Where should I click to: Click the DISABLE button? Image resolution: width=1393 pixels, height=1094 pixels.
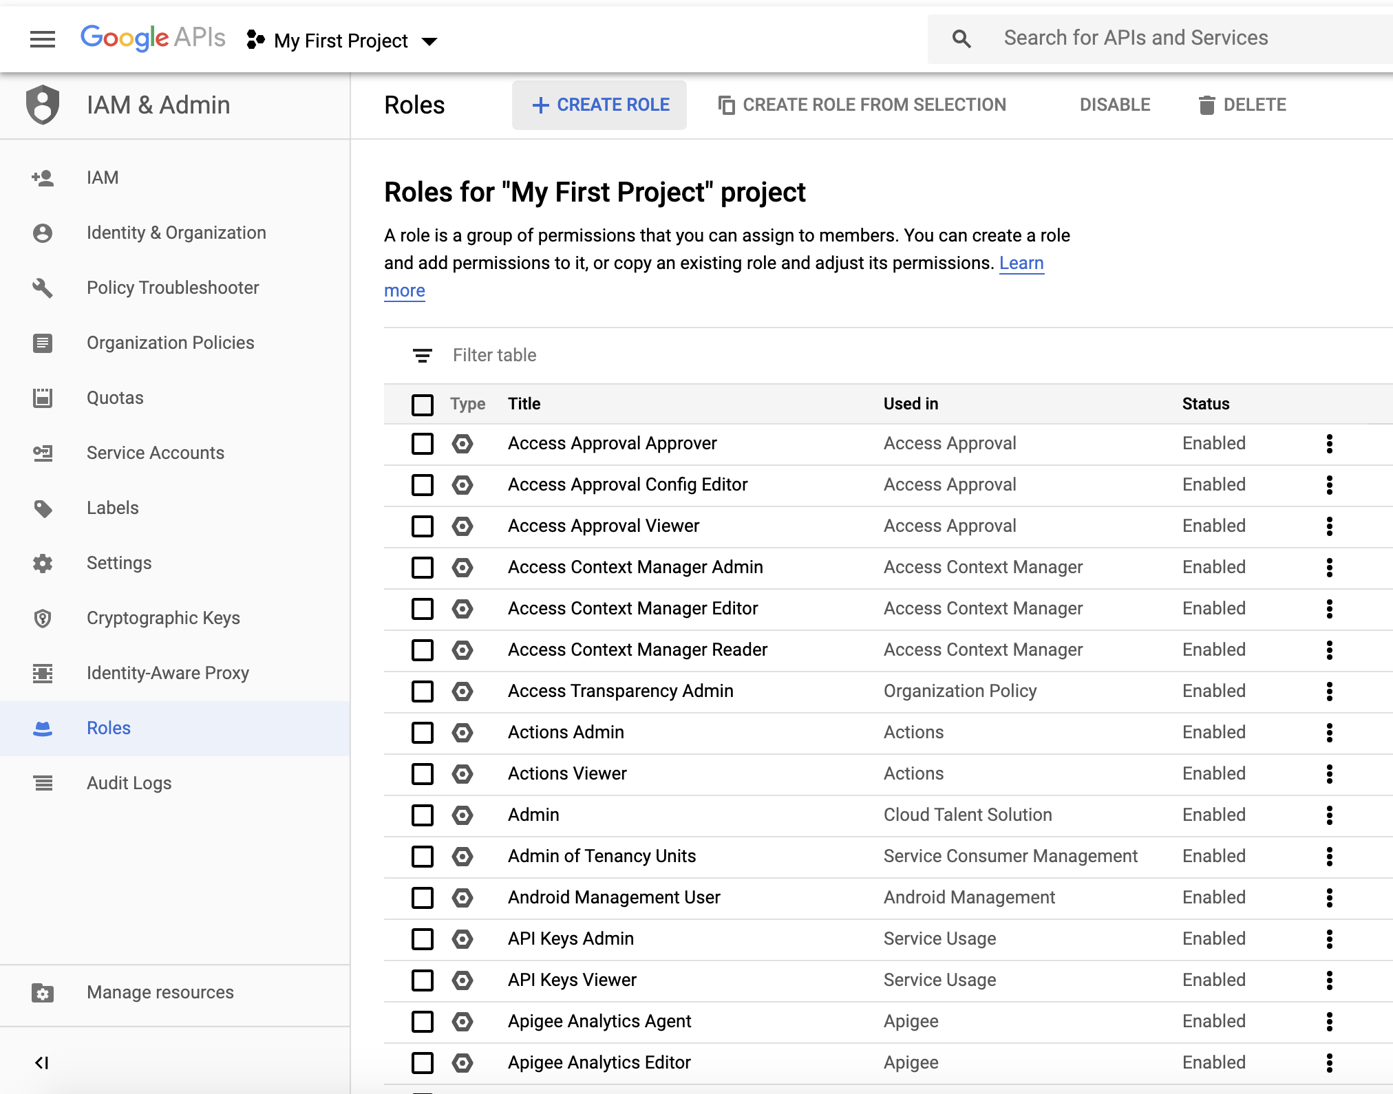(x=1115, y=105)
